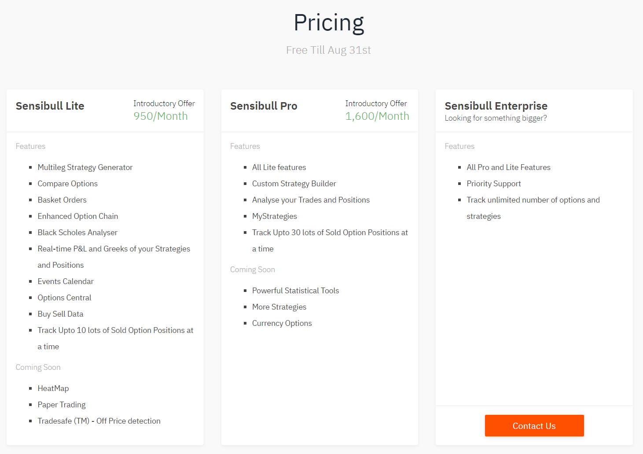Screen dimensions: 643x454
Task: Click the Contact Us button
Action: pos(534,426)
